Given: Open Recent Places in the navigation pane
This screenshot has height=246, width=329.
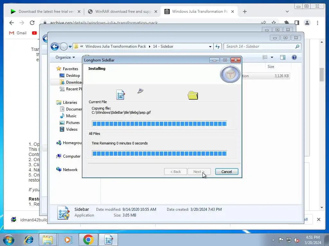Looking at the screenshot, I should click(71, 89).
